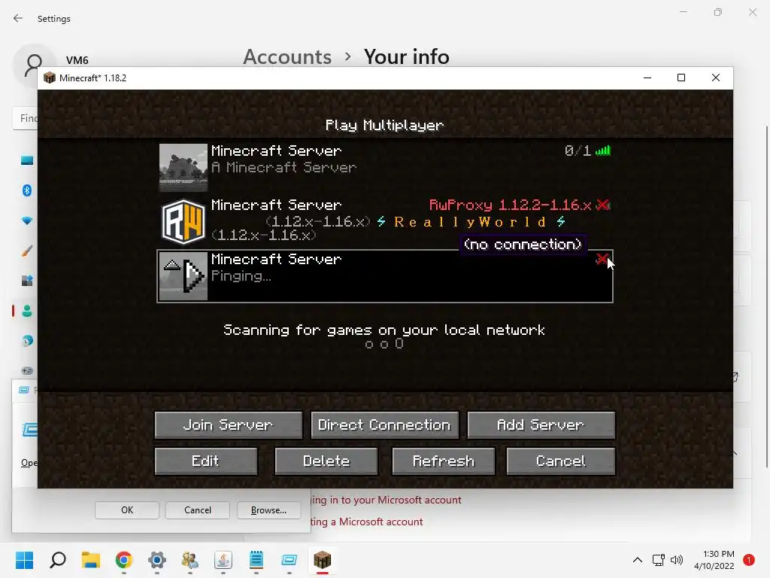Open the Notepad icon in taskbar
Screen dimensions: 770x578
point(256,560)
